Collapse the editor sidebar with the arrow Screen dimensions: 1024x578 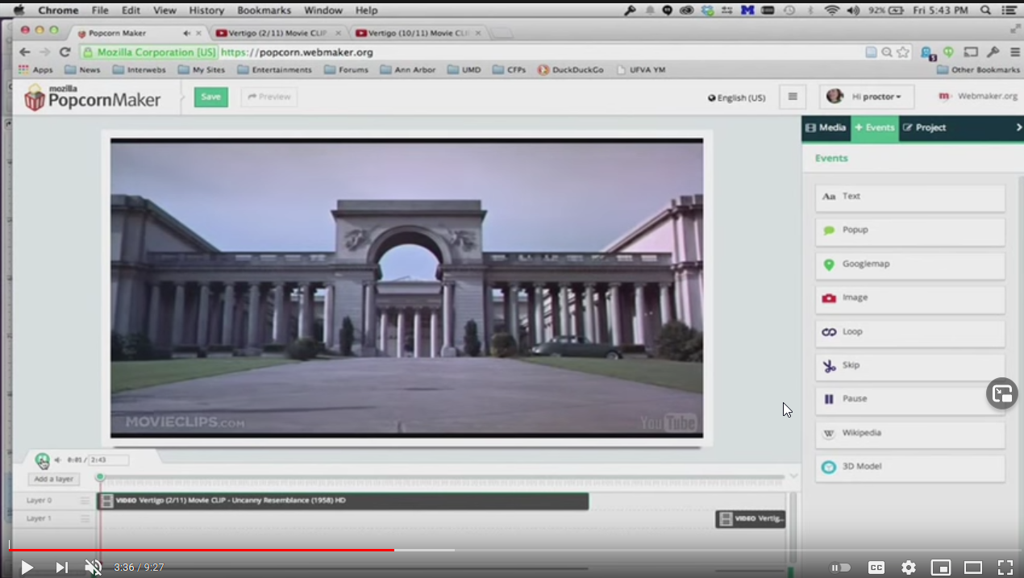1018,127
